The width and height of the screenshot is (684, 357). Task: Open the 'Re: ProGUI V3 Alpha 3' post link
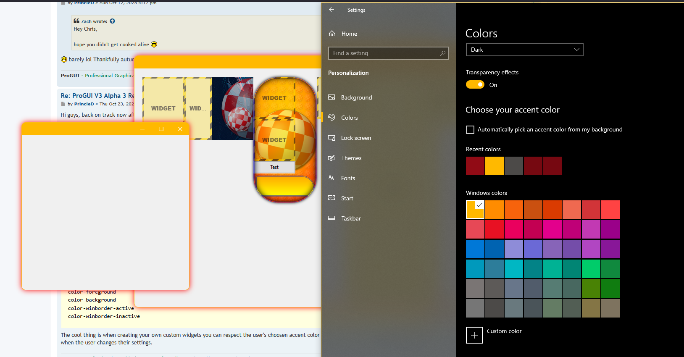coord(97,96)
